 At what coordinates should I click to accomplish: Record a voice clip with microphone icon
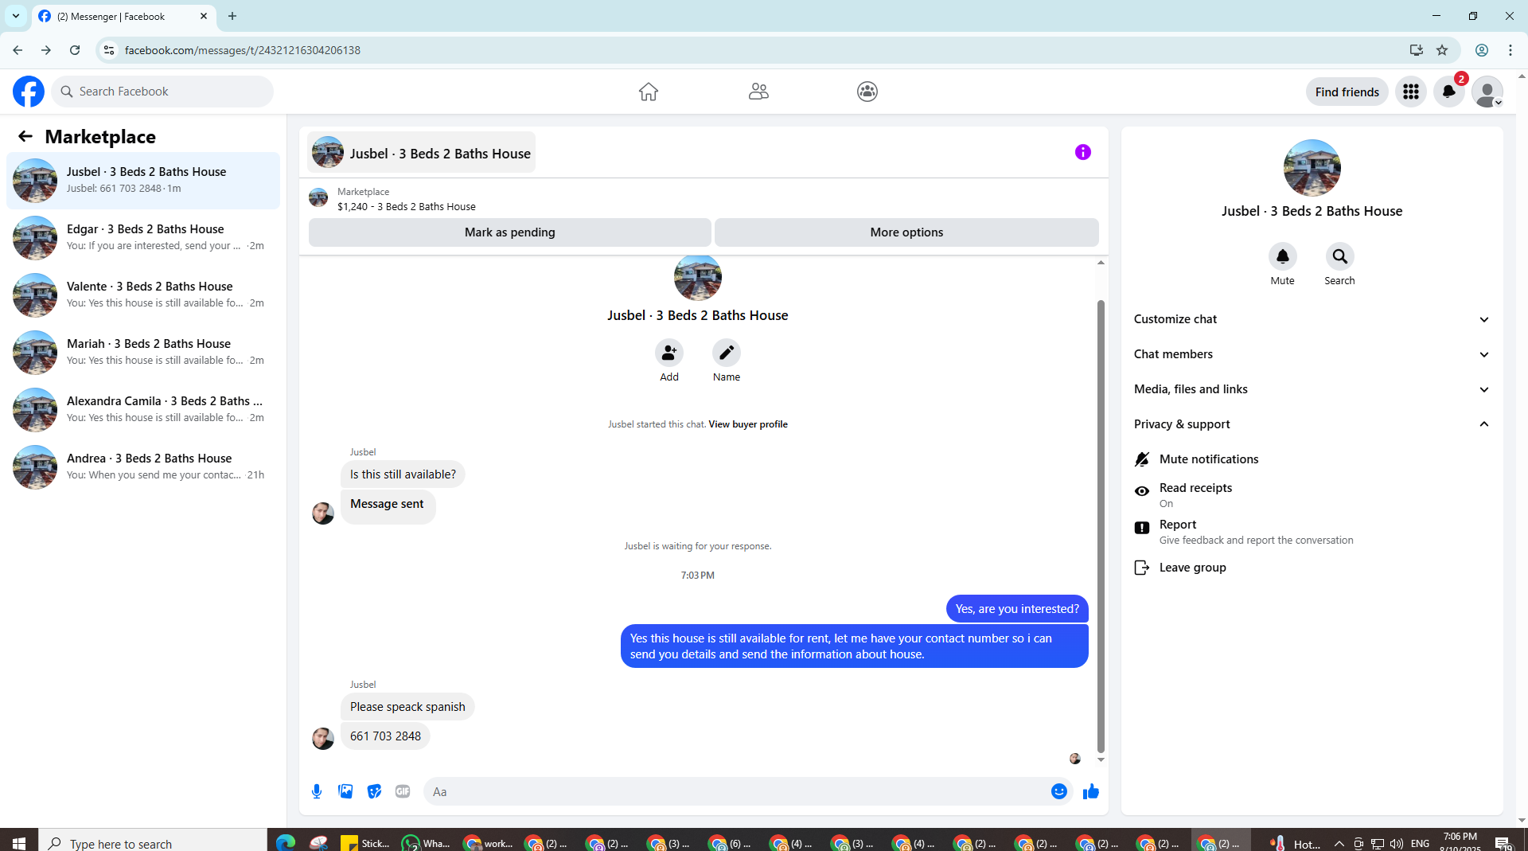[x=317, y=791]
